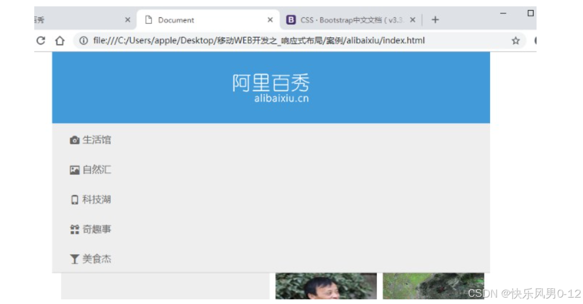Switch to the Document tab

(208, 20)
